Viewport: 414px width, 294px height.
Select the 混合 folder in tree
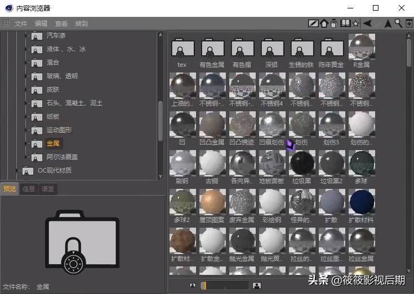[x=53, y=62]
